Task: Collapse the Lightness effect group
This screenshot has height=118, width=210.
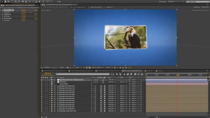Action: tap(1, 14)
